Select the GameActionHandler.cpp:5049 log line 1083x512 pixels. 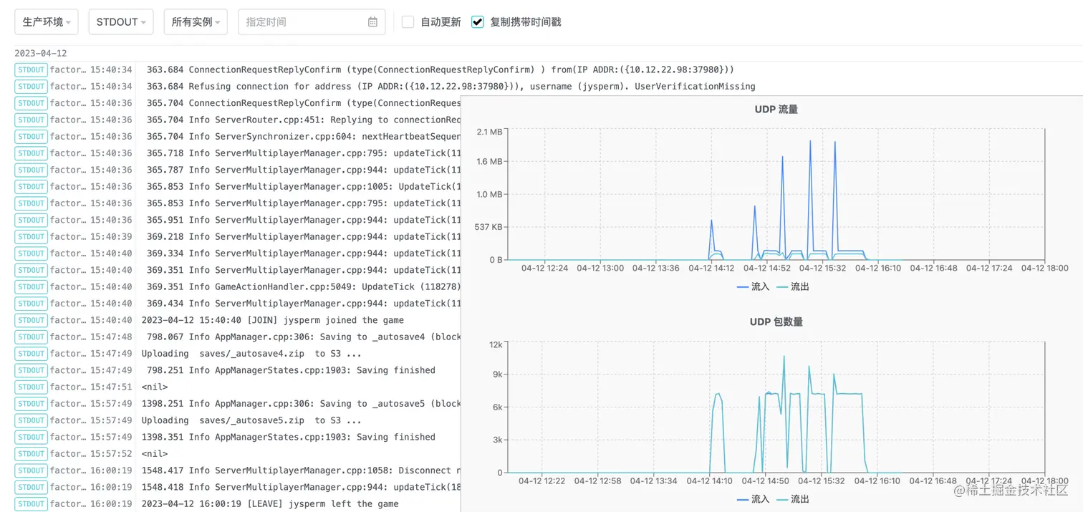coord(304,286)
